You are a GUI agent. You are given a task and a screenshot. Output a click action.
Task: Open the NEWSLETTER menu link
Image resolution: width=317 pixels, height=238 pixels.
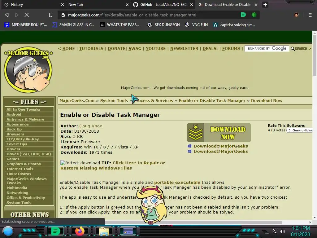(184, 49)
